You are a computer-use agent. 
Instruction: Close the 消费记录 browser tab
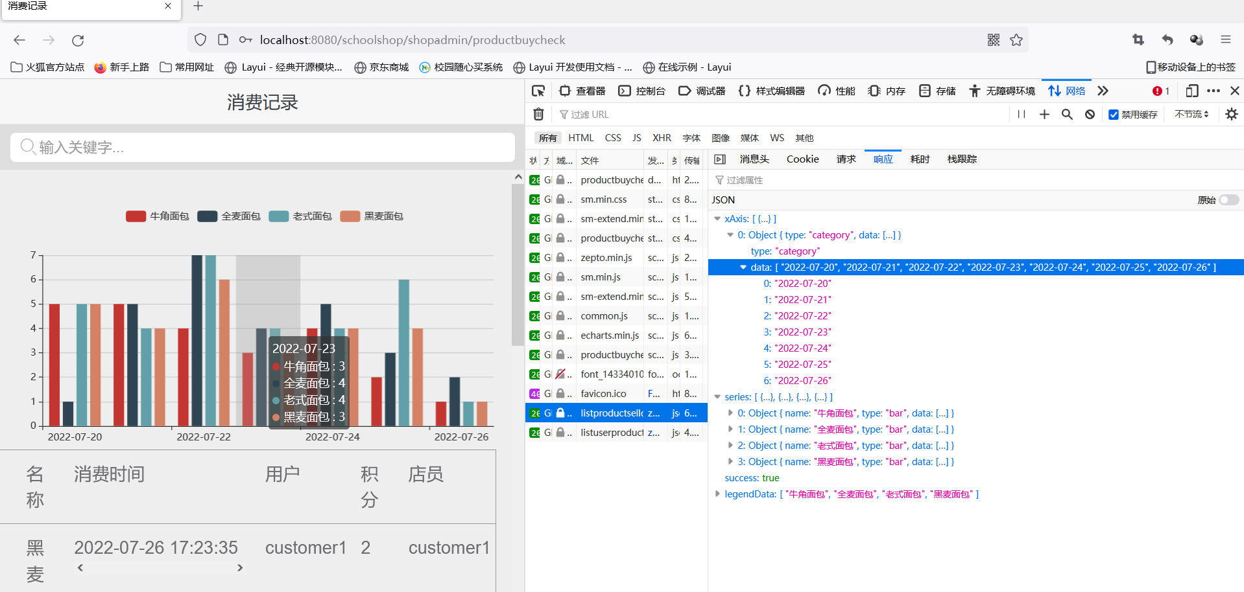tap(168, 6)
